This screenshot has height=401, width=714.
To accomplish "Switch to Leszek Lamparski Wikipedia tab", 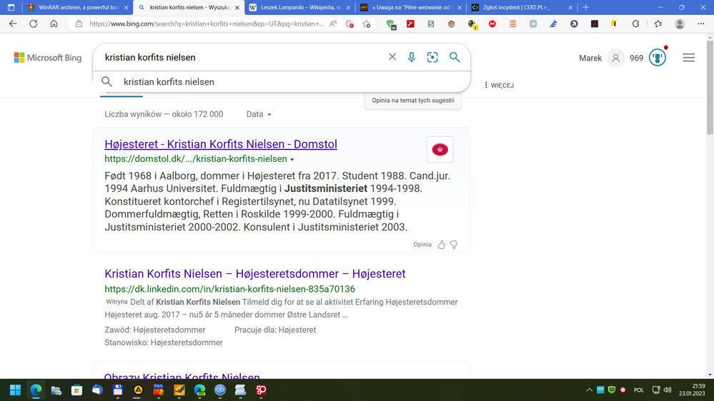I will pos(299,7).
